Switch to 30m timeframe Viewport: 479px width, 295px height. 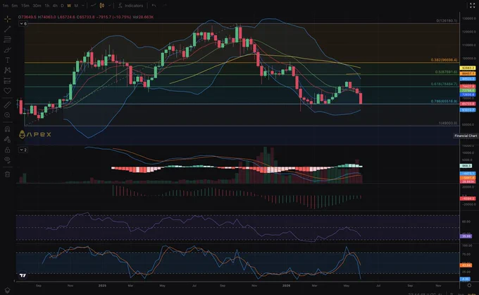37,6
